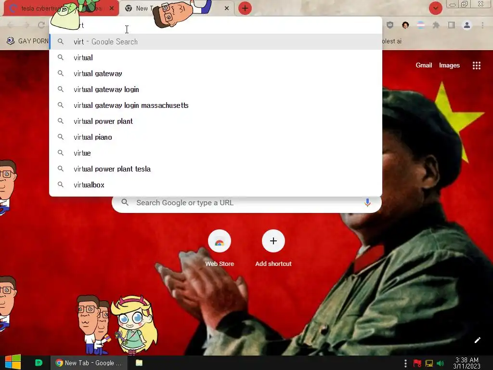Open a new tab with red plus
The height and width of the screenshot is (370, 493).
pos(245,8)
